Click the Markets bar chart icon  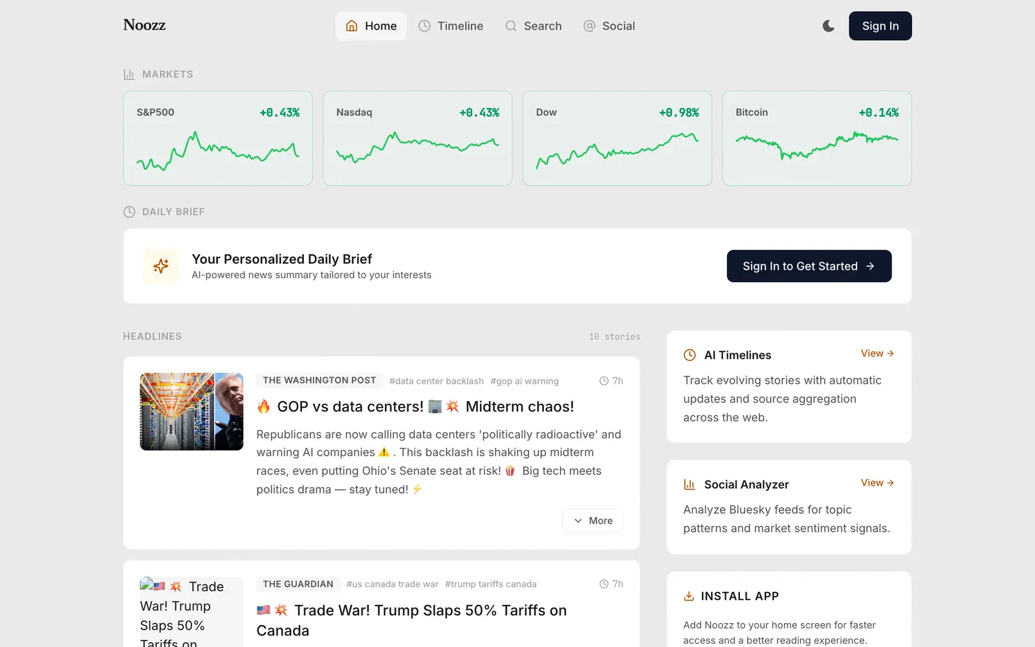pos(129,74)
